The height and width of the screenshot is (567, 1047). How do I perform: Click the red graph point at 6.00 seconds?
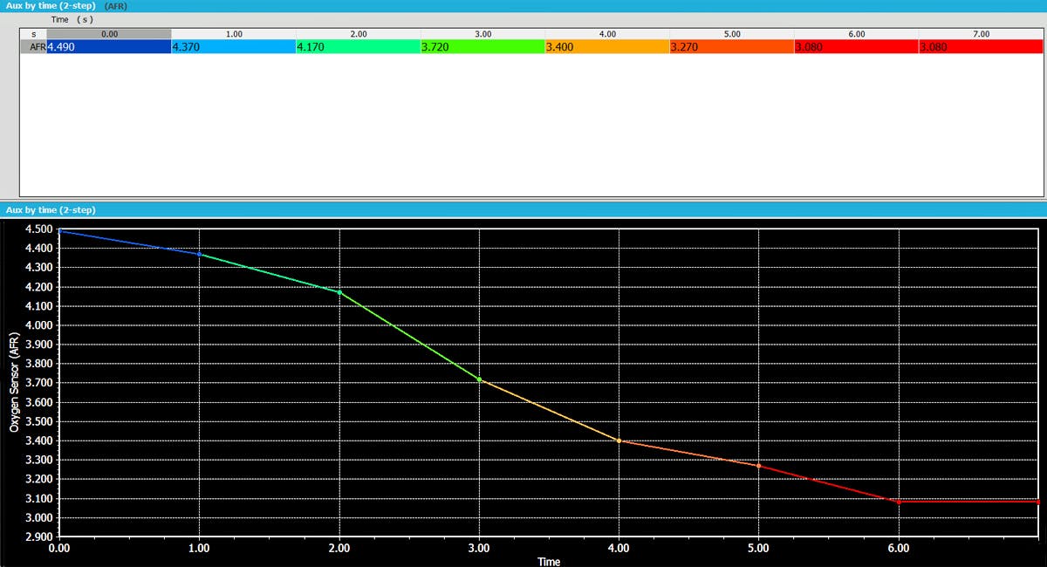coord(899,502)
